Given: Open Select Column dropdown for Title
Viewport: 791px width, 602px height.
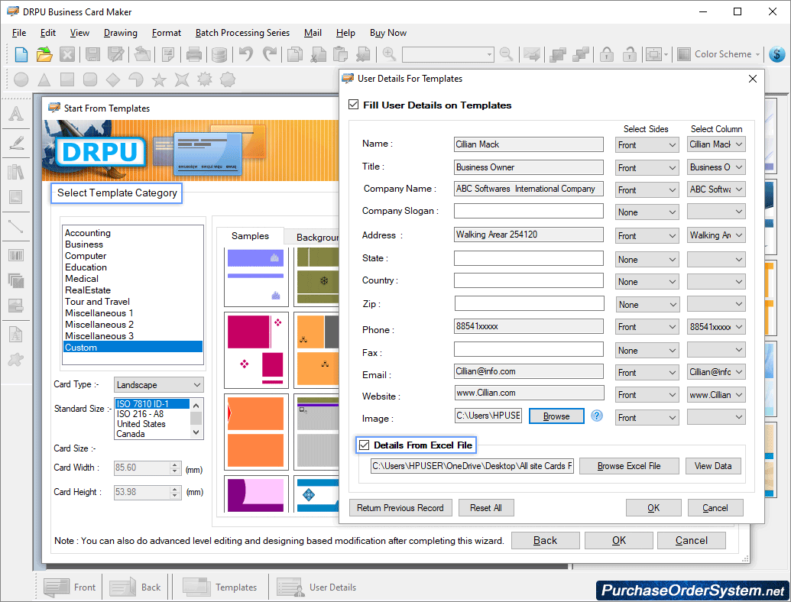Looking at the screenshot, I should coord(716,167).
